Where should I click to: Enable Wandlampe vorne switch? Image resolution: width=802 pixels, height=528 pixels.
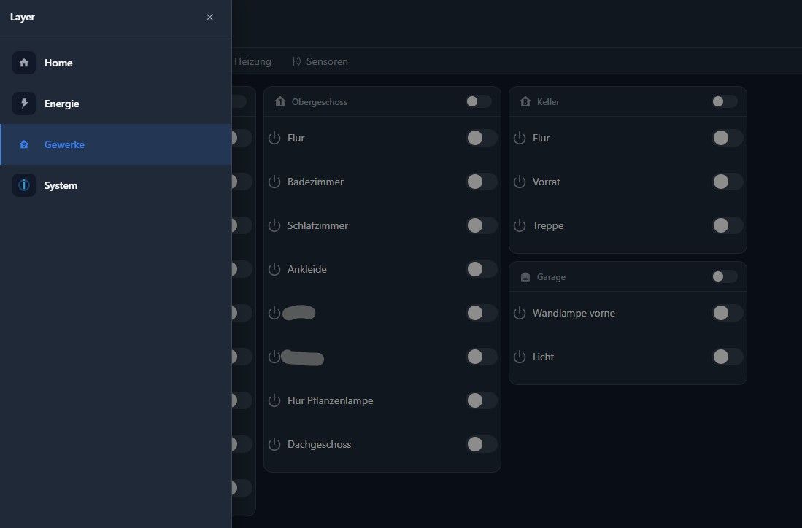click(x=728, y=313)
